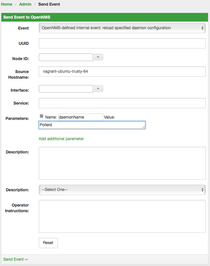Viewport: 210px width, 266px height.
Task: Edit the parameter Name field daemonName
Action: (80, 117)
